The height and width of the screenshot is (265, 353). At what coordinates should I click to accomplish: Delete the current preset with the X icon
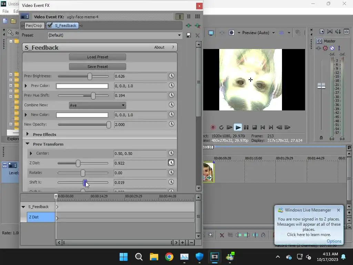point(198,36)
